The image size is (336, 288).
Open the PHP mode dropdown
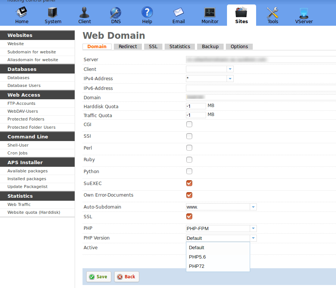pos(253,229)
